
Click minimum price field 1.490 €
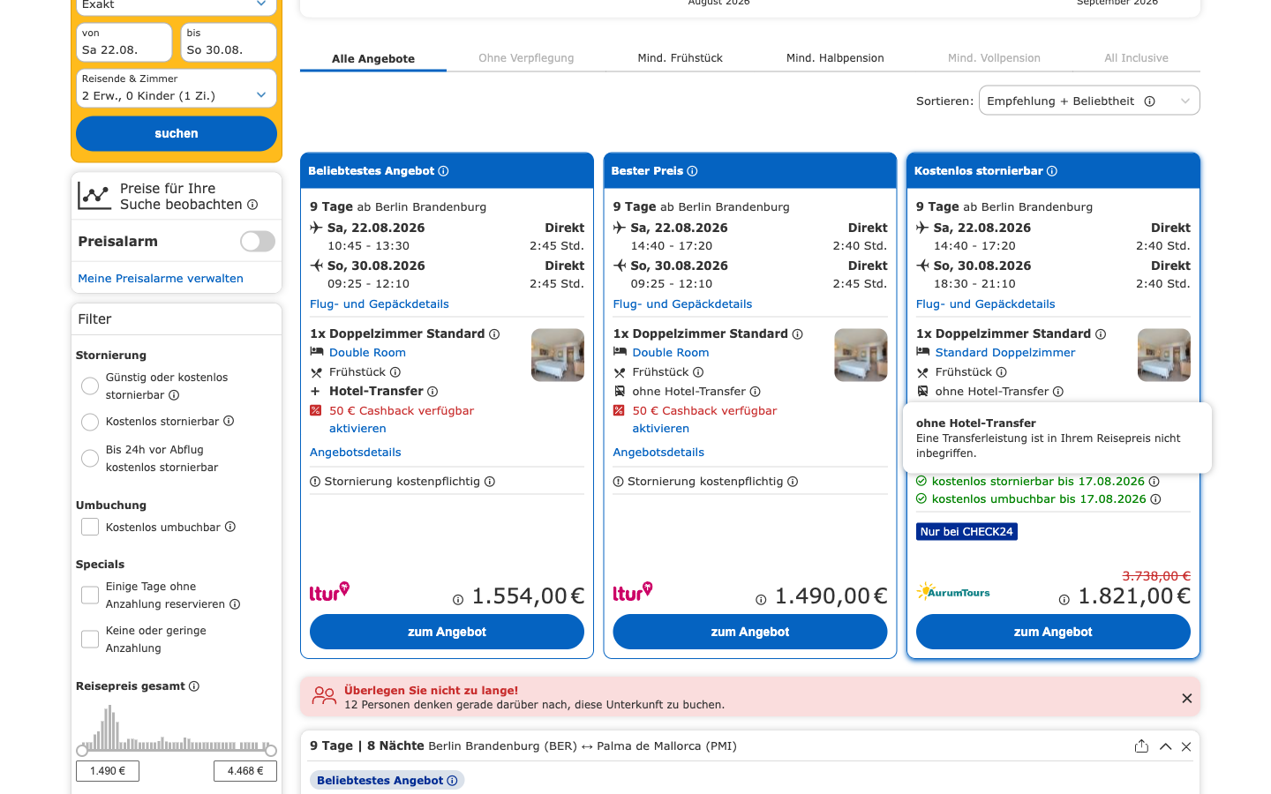point(108,771)
